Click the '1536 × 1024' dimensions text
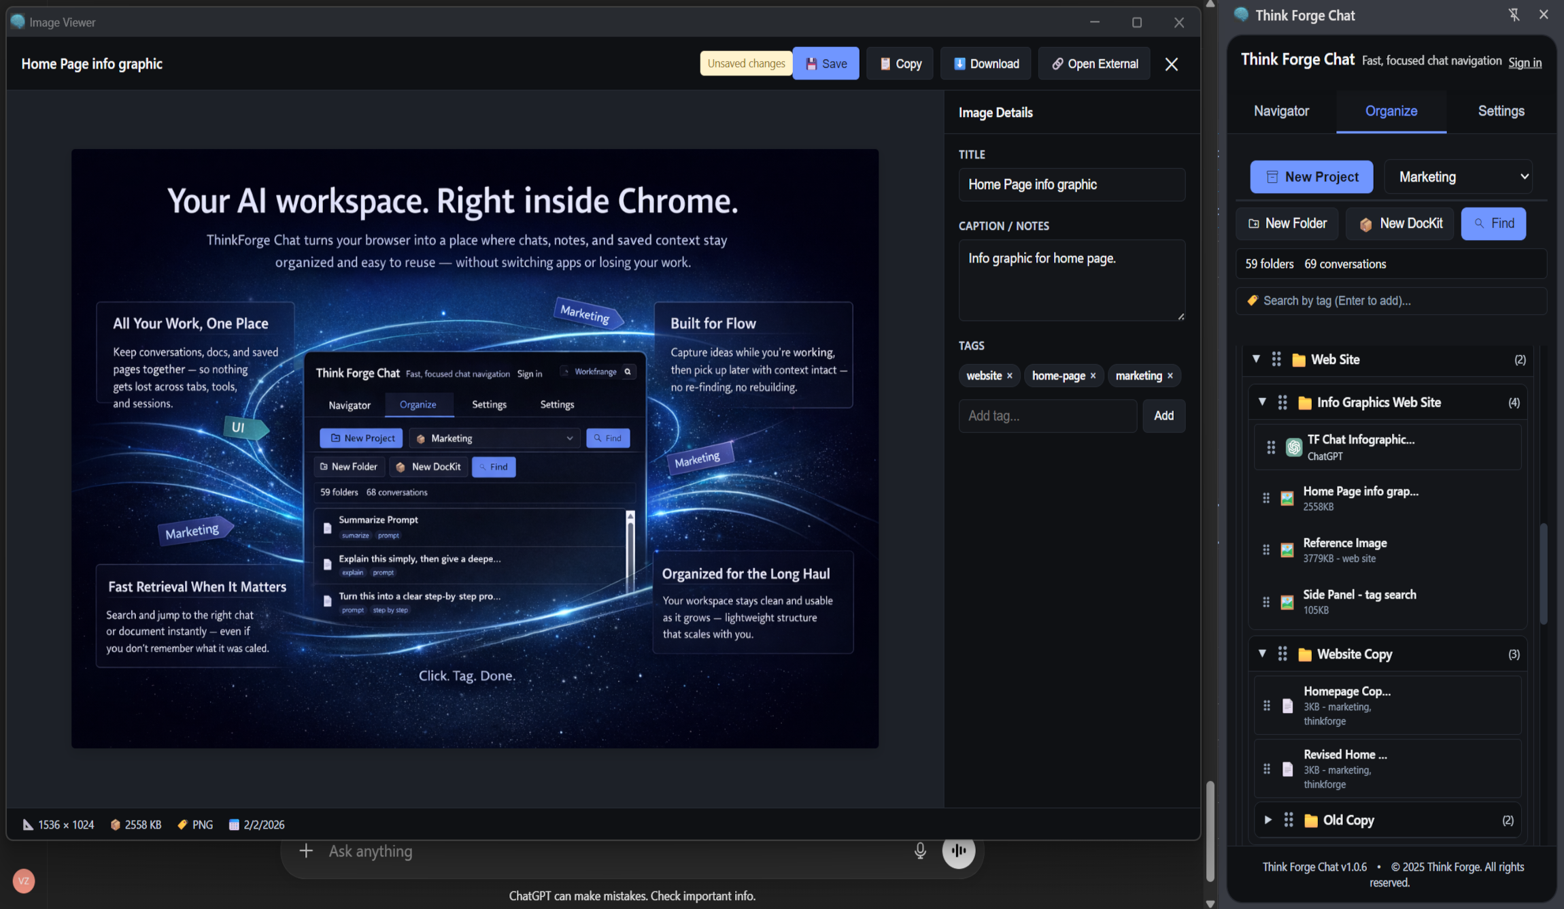Image resolution: width=1564 pixels, height=909 pixels. pos(66,825)
